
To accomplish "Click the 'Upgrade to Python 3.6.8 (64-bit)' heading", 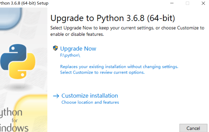I will [x=113, y=18].
